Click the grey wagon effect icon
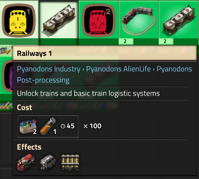 tap(48, 162)
